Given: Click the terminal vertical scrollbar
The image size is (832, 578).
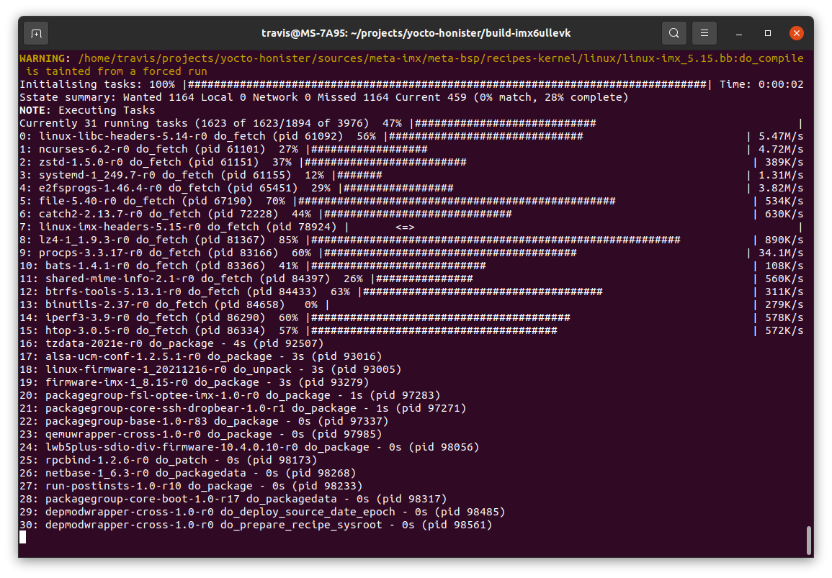Looking at the screenshot, I should click(808, 540).
